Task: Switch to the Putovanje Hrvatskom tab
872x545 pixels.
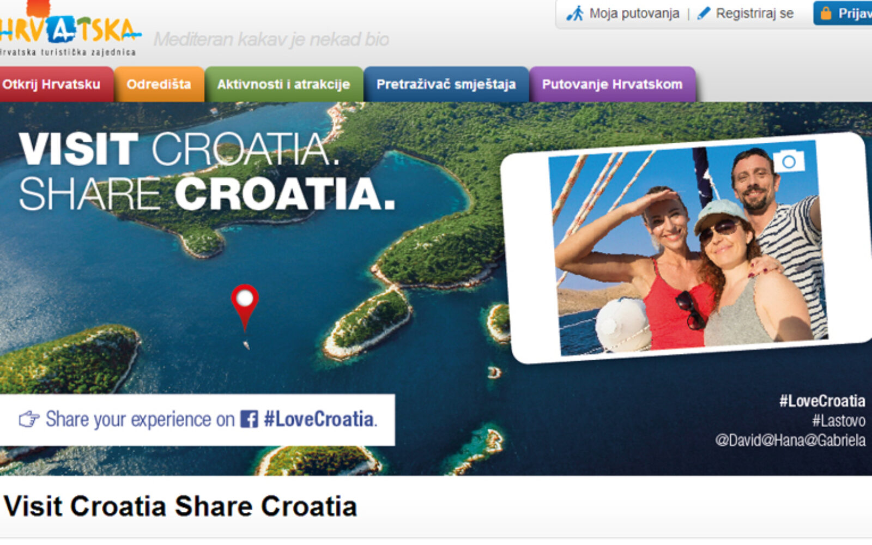Action: (x=612, y=84)
